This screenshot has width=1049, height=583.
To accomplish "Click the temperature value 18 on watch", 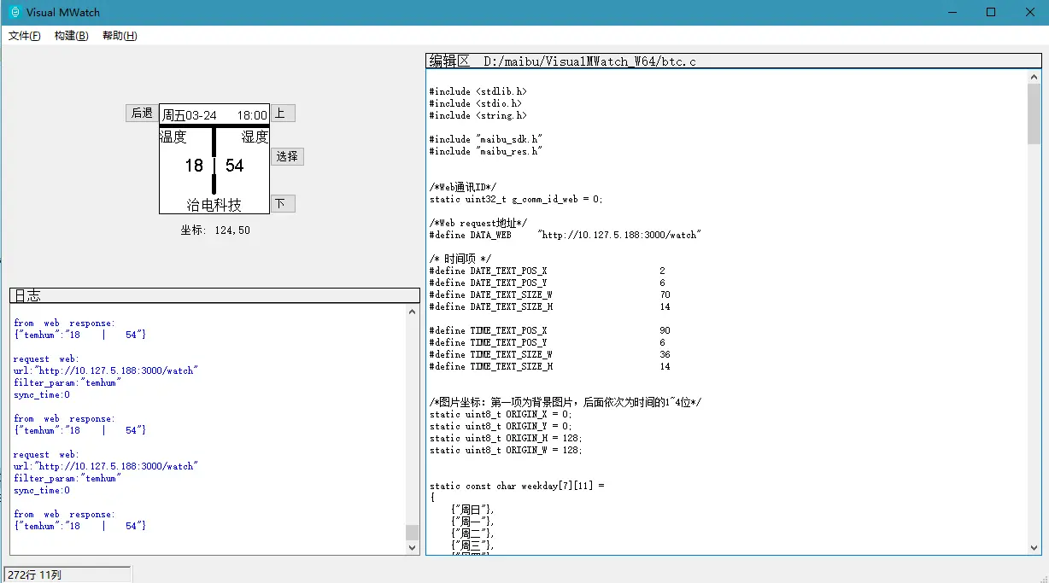I will (x=194, y=166).
